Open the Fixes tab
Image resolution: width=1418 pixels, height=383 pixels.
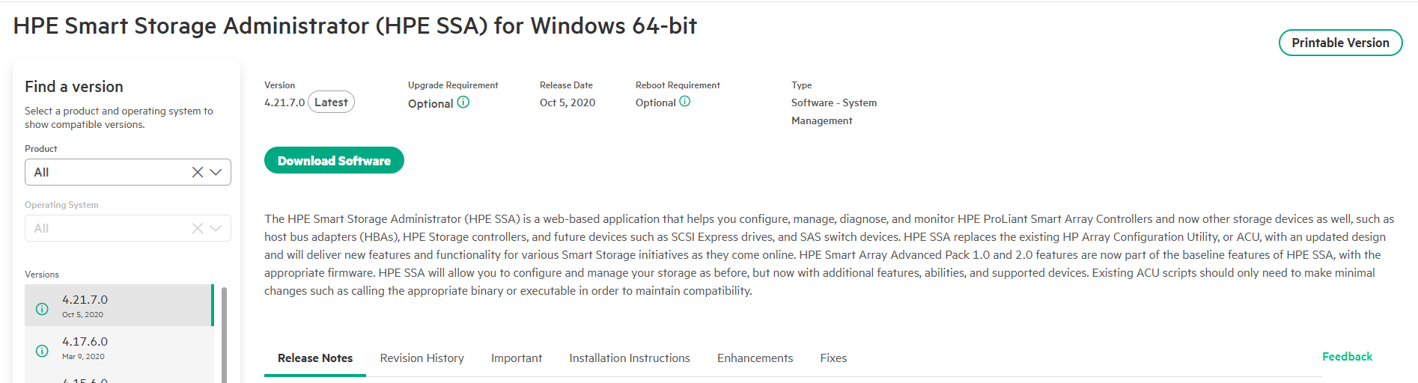tap(833, 358)
